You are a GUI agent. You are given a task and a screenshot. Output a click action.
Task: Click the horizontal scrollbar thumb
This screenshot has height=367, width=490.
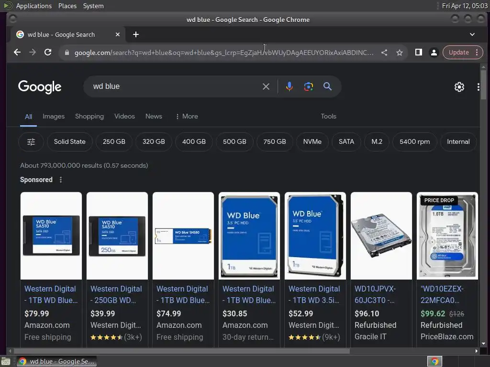pos(181,351)
